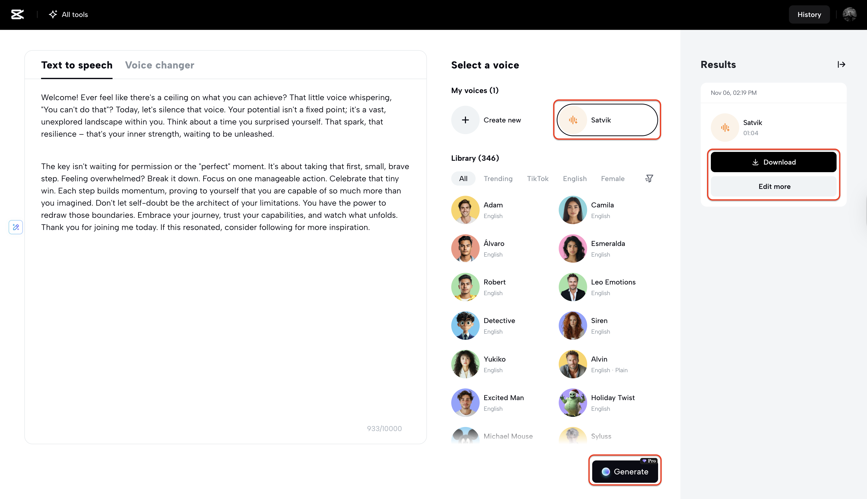Click the CapCut logo icon
This screenshot has height=499, width=867.
17,14
